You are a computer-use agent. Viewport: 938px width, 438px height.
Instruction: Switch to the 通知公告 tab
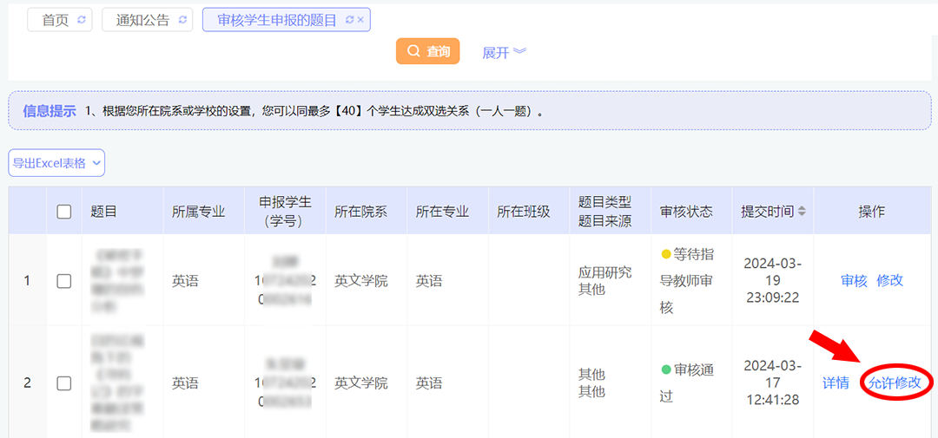pyautogui.click(x=142, y=20)
